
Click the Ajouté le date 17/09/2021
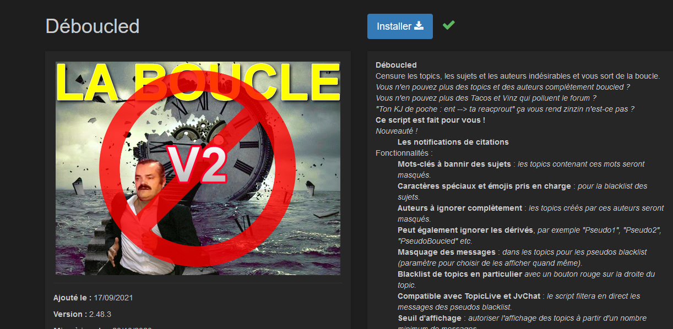click(113, 298)
